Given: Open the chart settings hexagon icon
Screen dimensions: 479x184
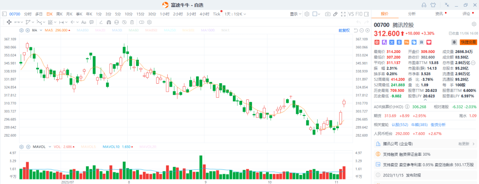Looking at the screenshot, I should (x=307, y=14).
